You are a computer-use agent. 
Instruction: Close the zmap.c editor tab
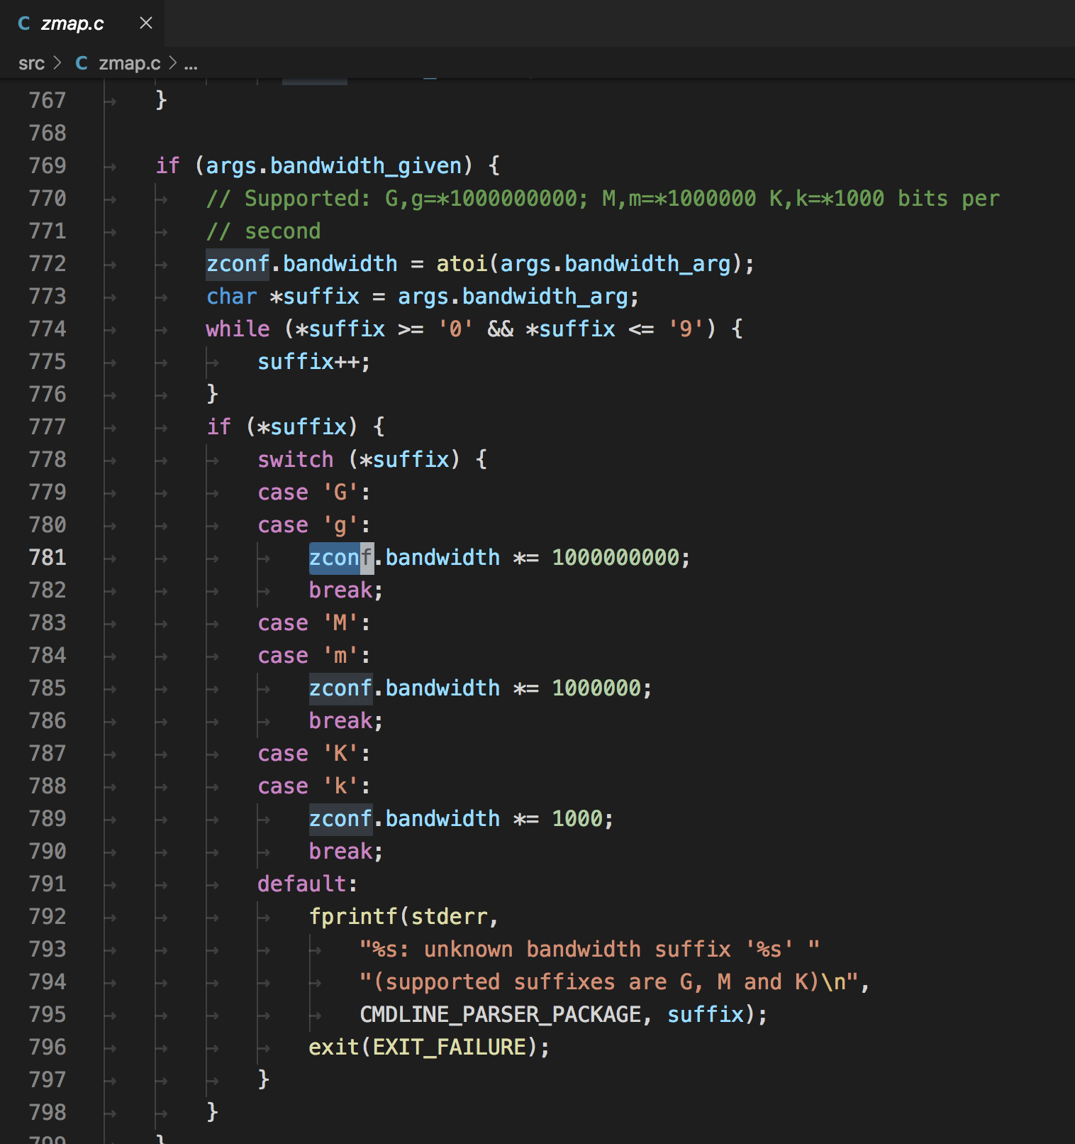point(146,23)
